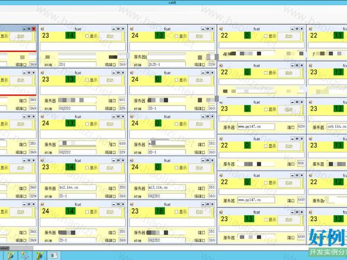Viewport: 347px width, 260px height.
Task: Open the network tools icon in the taskbar
Action: [25, 255]
